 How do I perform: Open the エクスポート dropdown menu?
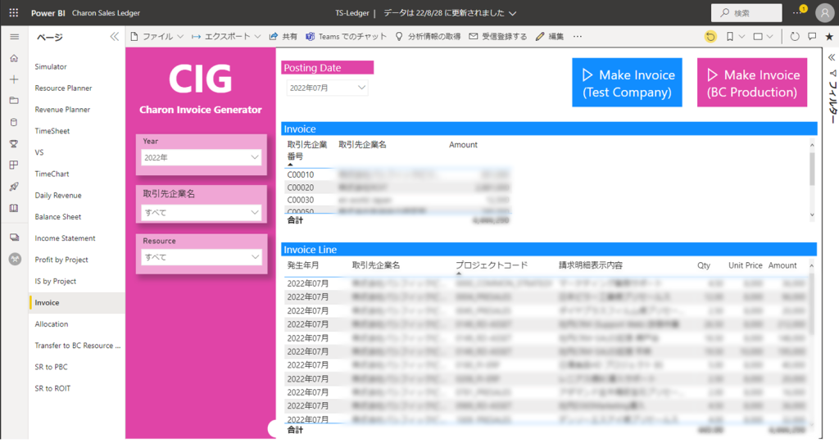click(226, 36)
